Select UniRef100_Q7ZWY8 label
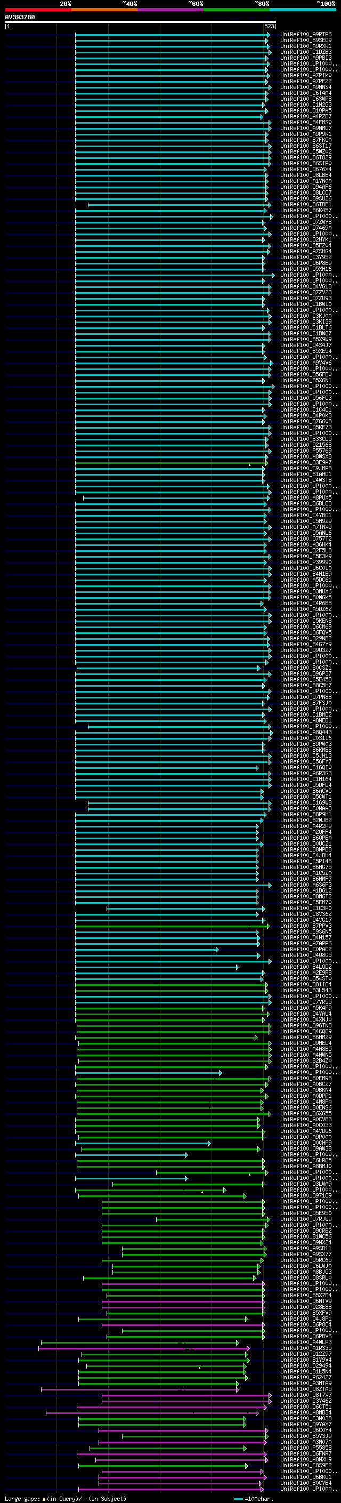The width and height of the screenshot is (341, 1503). [306, 222]
